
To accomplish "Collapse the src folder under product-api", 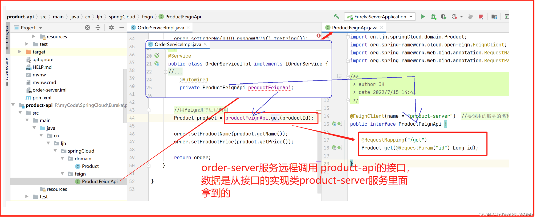I will (x=20, y=113).
